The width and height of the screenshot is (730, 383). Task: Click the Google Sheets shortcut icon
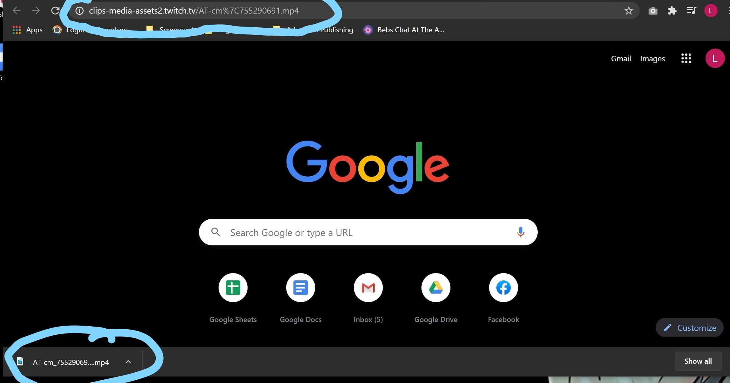pyautogui.click(x=233, y=288)
